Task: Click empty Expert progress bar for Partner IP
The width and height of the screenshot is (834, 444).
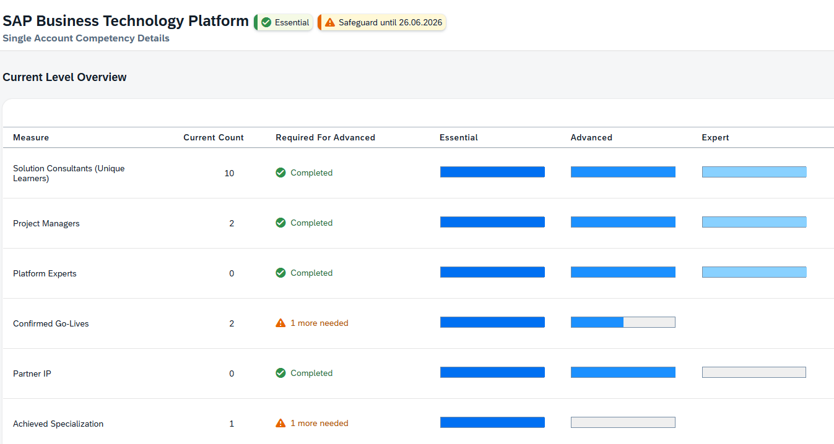Action: click(754, 372)
